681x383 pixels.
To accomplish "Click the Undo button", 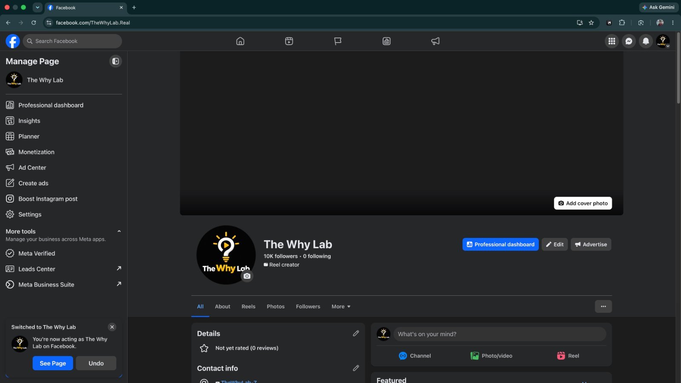I will [x=96, y=363].
